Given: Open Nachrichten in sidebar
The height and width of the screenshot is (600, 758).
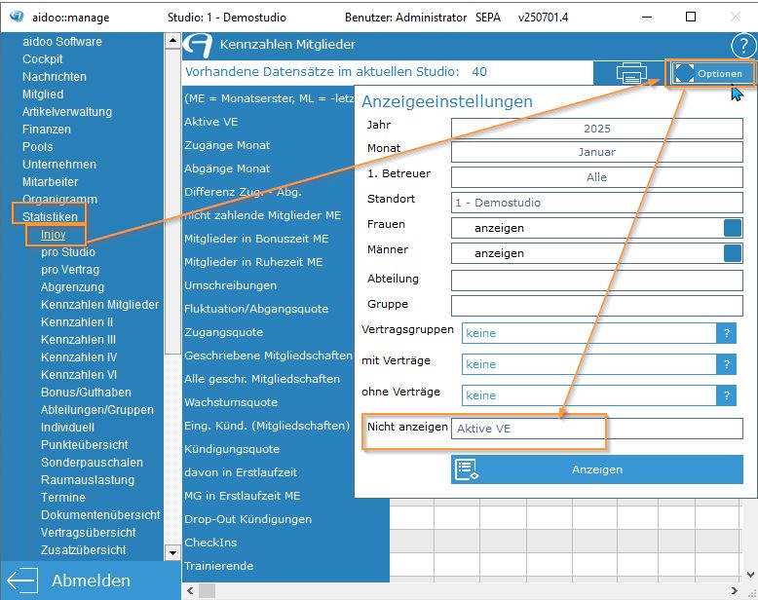Looking at the screenshot, I should 55,76.
